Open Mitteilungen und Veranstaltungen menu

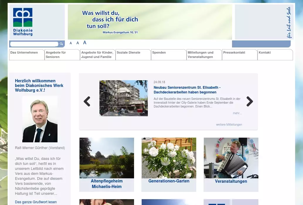[201, 55]
